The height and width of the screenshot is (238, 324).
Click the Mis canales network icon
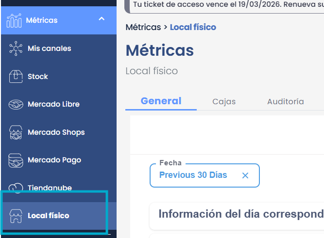coord(16,48)
